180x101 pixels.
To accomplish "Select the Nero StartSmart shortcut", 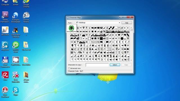I will pyautogui.click(x=5, y=92).
